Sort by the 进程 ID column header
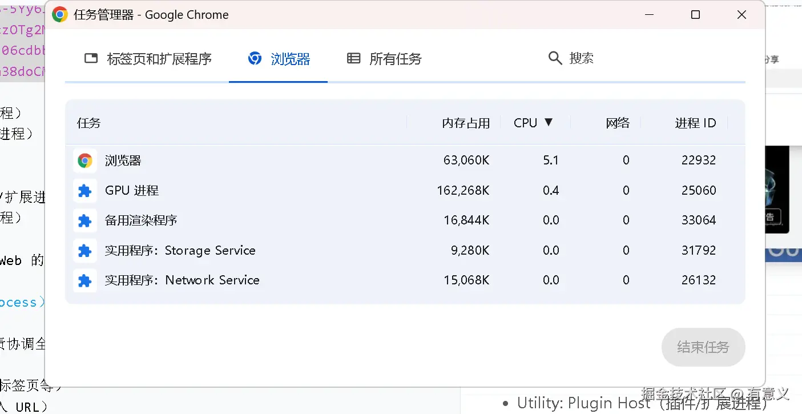Image resolution: width=802 pixels, height=414 pixels. click(x=695, y=123)
